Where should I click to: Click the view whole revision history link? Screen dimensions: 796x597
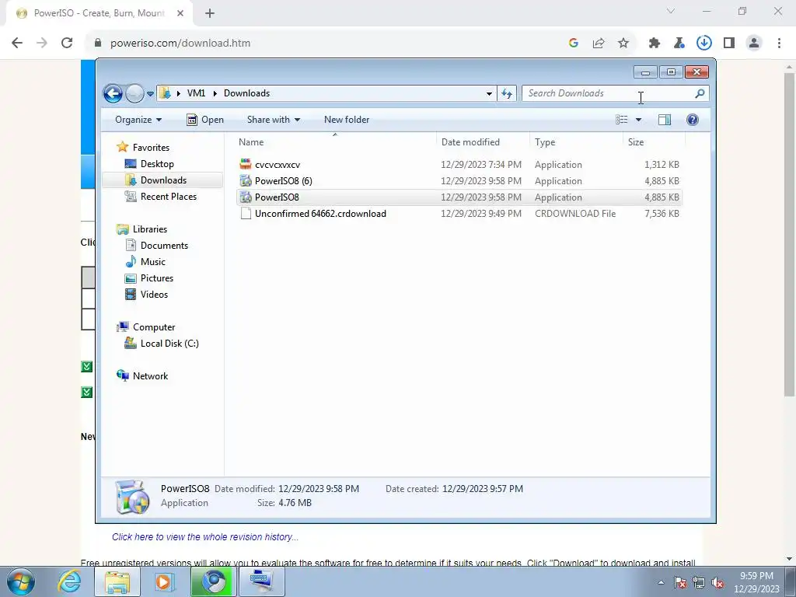tap(205, 537)
